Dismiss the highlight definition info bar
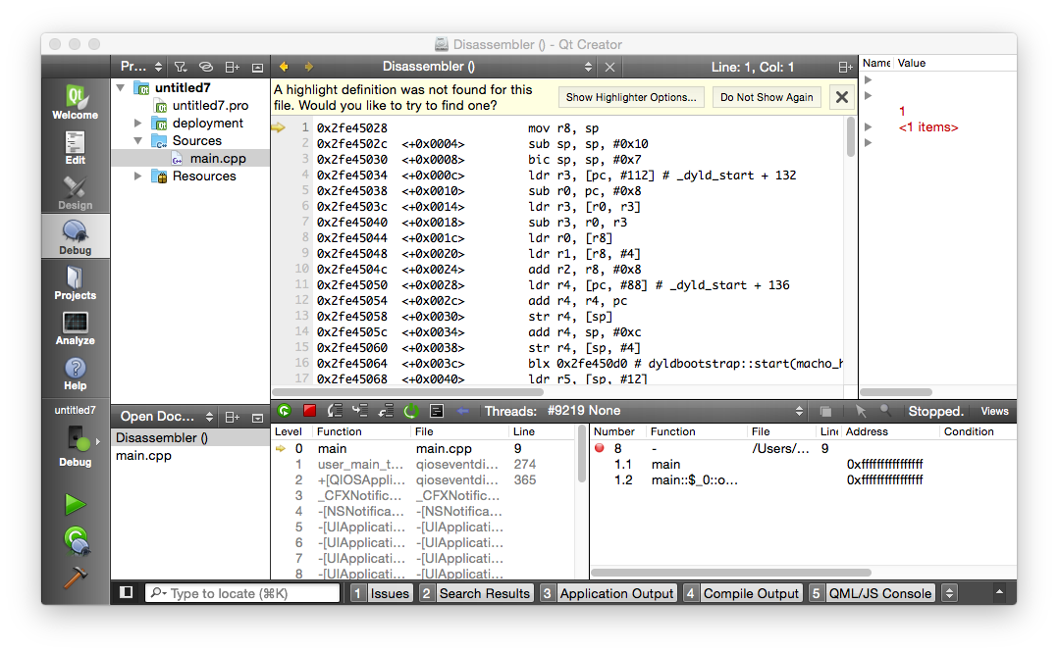 coord(841,97)
